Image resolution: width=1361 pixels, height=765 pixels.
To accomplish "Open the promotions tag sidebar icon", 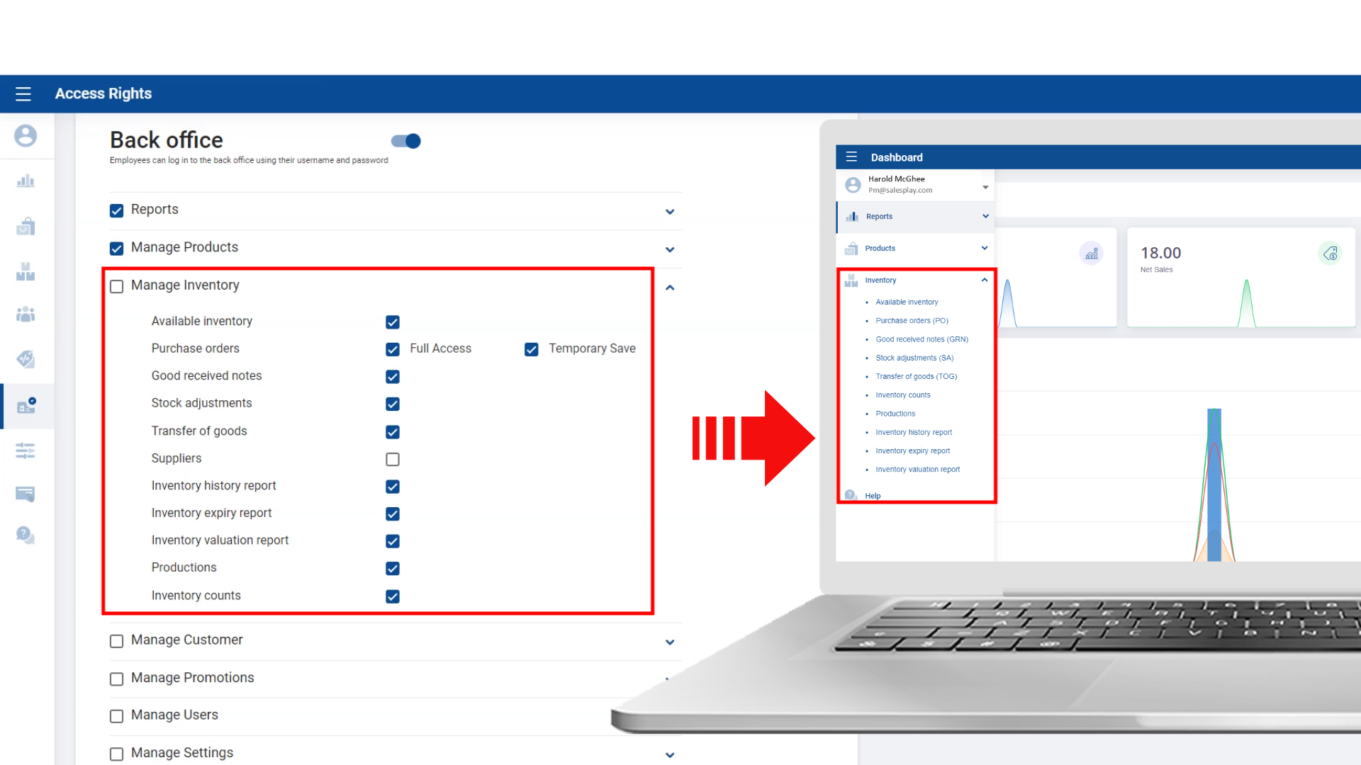I will 26,359.
